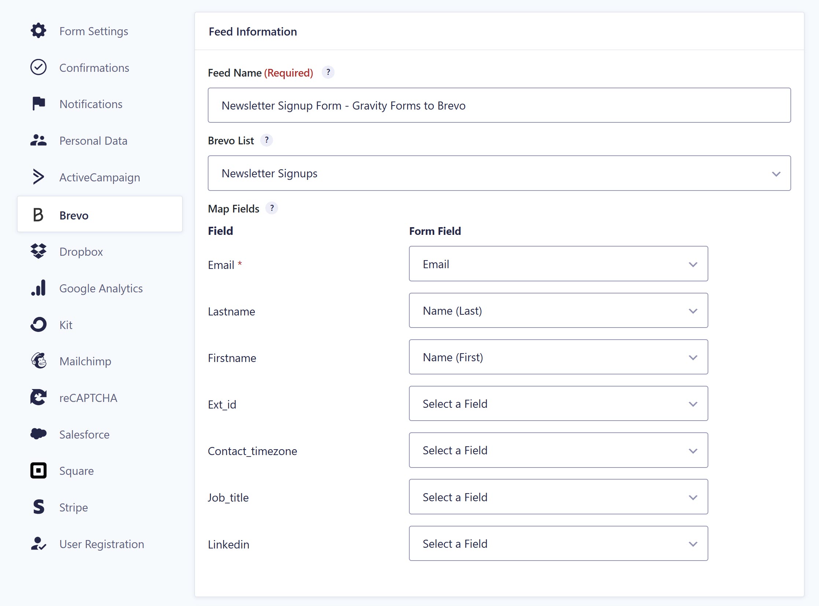Screen dimensions: 819x606
Task: Click the Personal Data people icon
Action: point(38,140)
